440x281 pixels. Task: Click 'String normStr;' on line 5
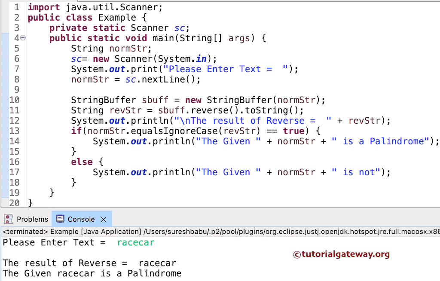111,48
